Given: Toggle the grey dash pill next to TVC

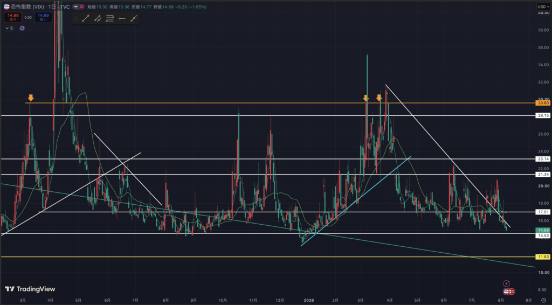Looking at the screenshot, I should coord(75,6).
